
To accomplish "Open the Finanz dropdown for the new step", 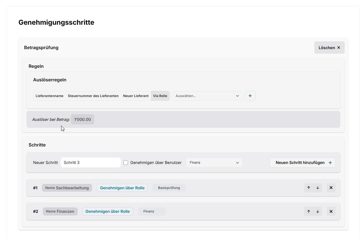I will coord(214,162).
